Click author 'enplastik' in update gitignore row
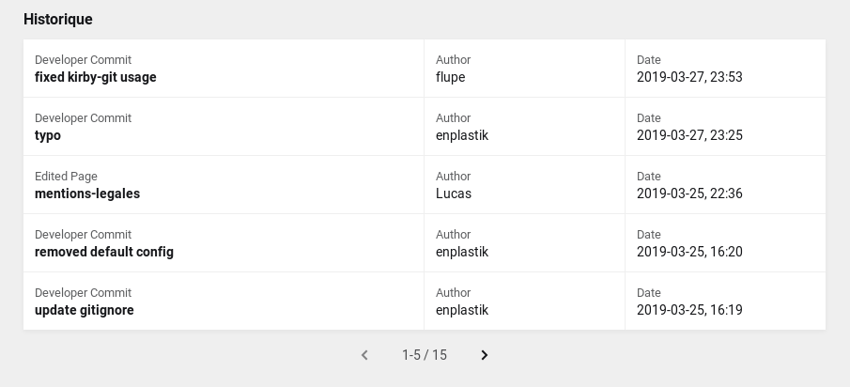The width and height of the screenshot is (850, 387). (x=462, y=310)
